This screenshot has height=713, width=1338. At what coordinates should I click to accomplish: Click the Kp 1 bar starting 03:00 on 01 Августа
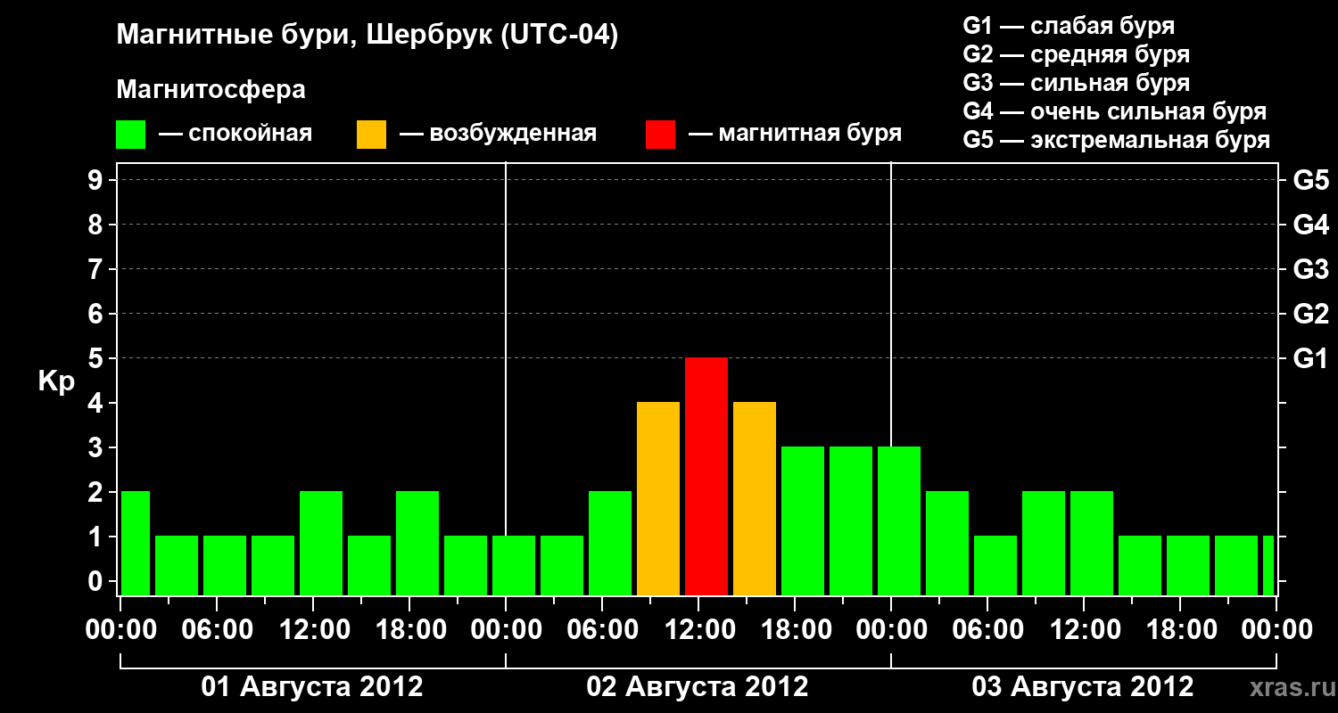pos(177,565)
